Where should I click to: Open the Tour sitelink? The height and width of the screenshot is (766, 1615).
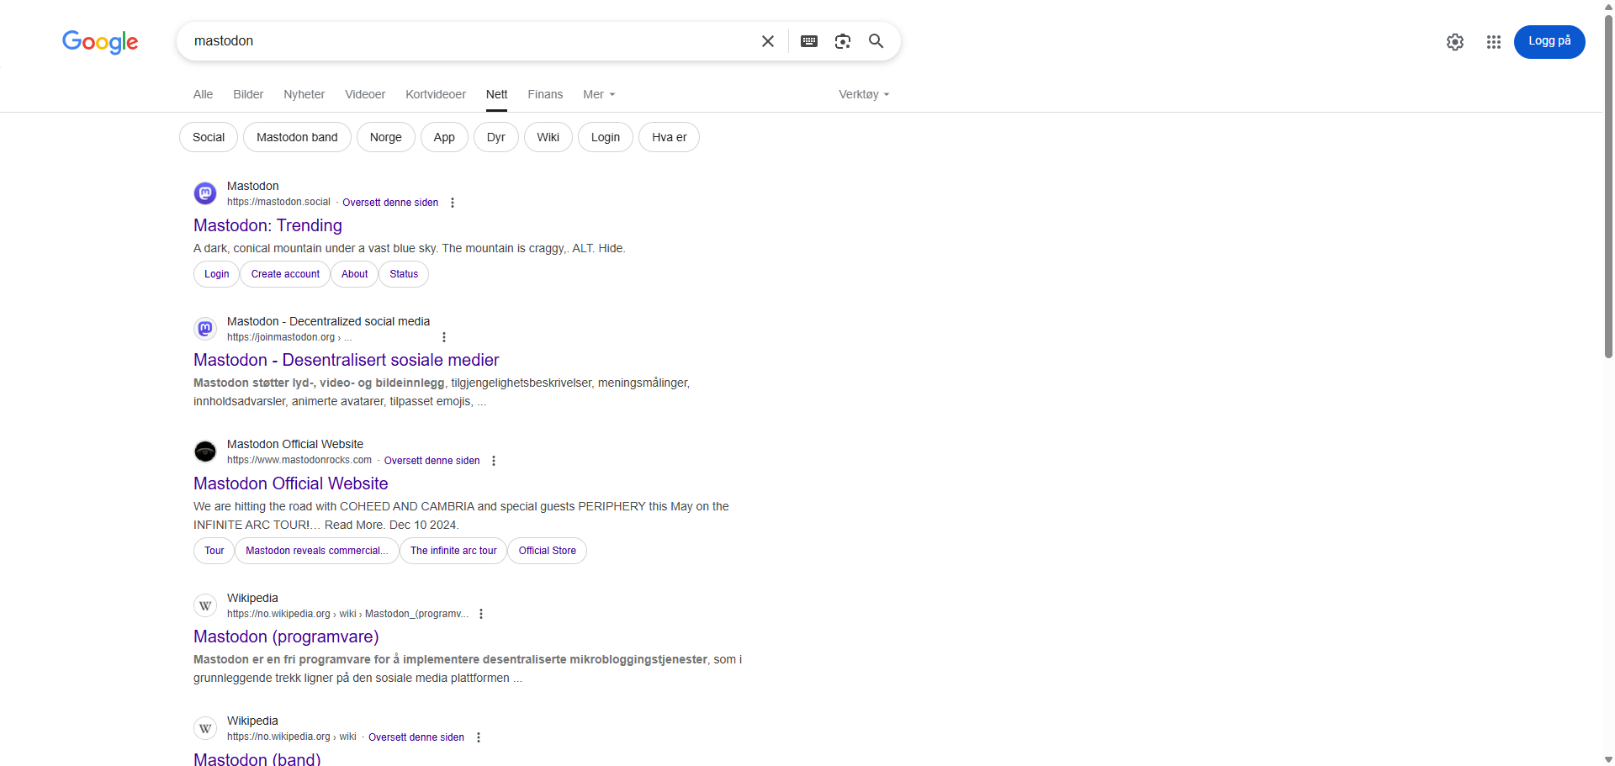(214, 551)
